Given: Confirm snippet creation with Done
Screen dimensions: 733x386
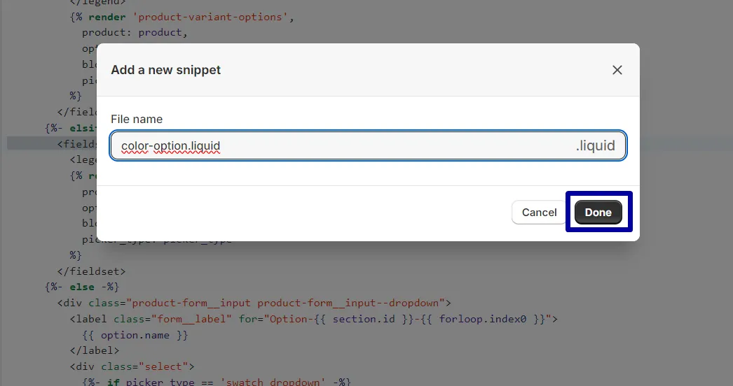Looking at the screenshot, I should [598, 213].
